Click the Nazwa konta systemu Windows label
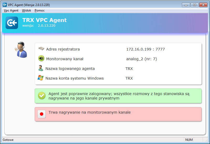 tap(75, 78)
